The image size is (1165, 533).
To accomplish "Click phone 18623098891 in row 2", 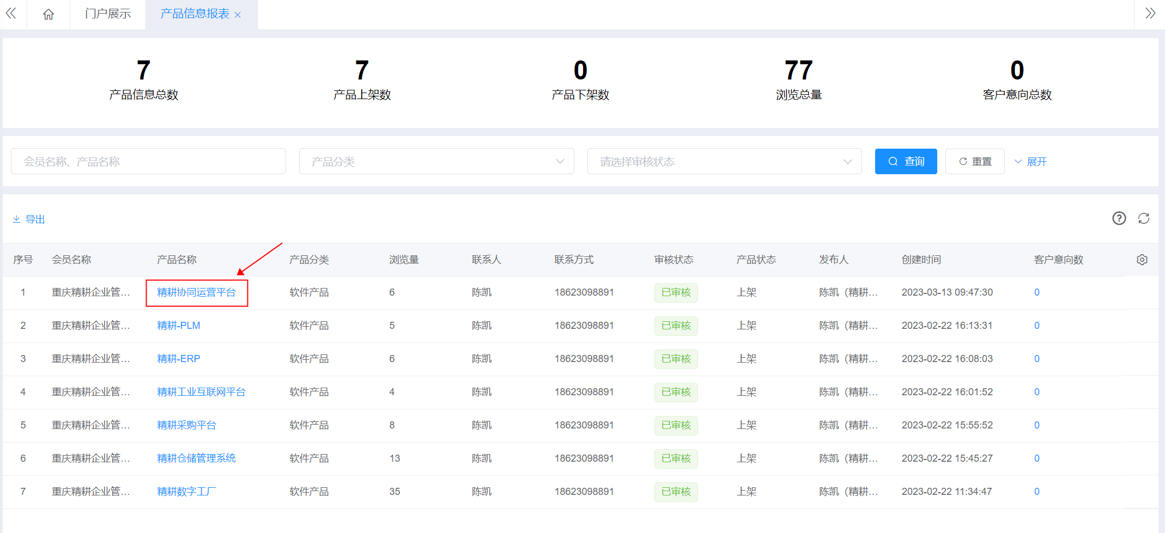I will tap(584, 326).
